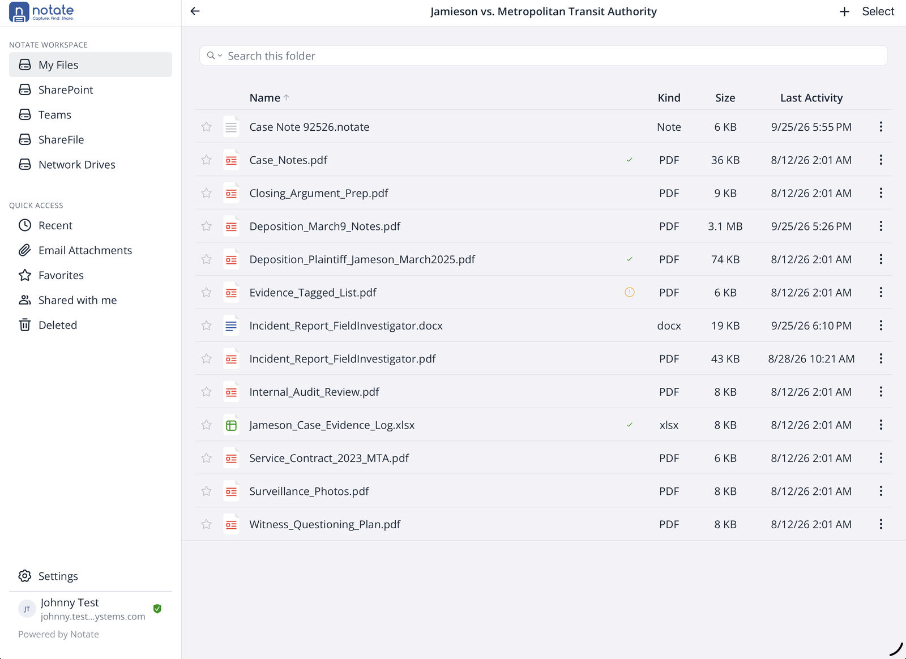Screen dimensions: 906x659
Task: Favorite Deposition_March9_Notes.pdf with its star
Action: pyautogui.click(x=207, y=226)
